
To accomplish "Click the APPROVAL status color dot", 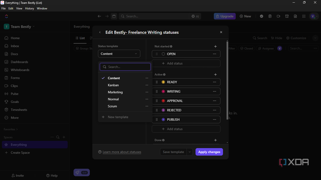I will click(163, 101).
